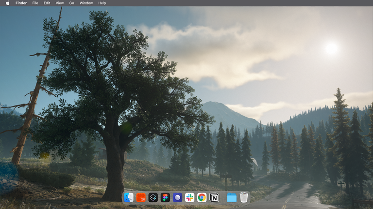Launch Slack from the Dock

(189, 197)
